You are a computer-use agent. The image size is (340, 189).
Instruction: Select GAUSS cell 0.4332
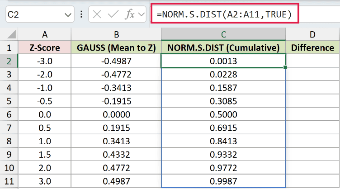pyautogui.click(x=116, y=155)
